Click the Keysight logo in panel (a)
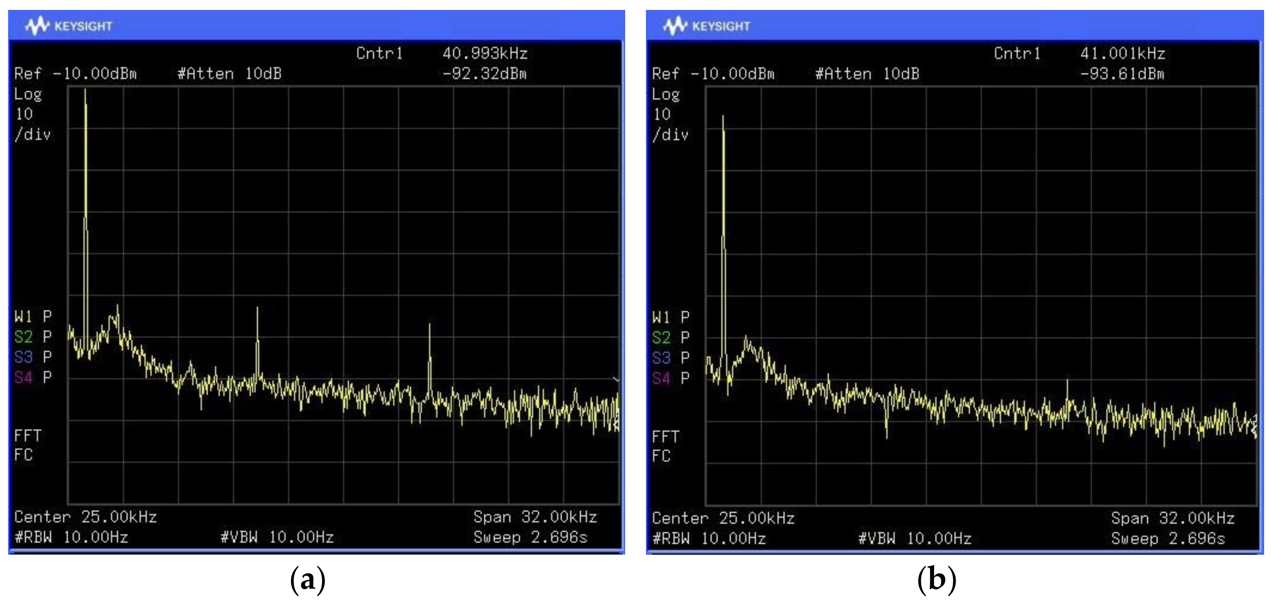 click(x=69, y=26)
